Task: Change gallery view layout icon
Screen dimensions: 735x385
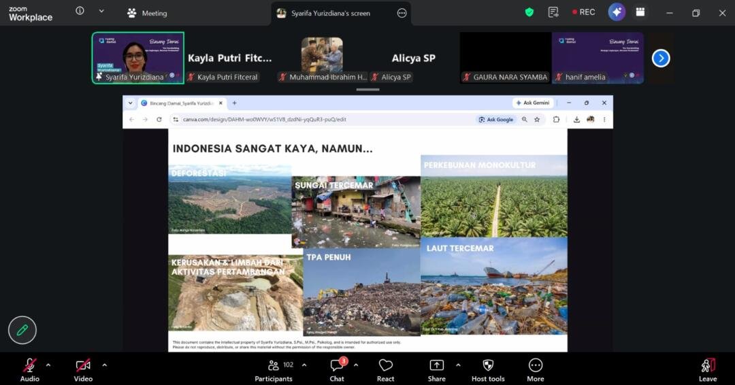Action: [x=640, y=12]
